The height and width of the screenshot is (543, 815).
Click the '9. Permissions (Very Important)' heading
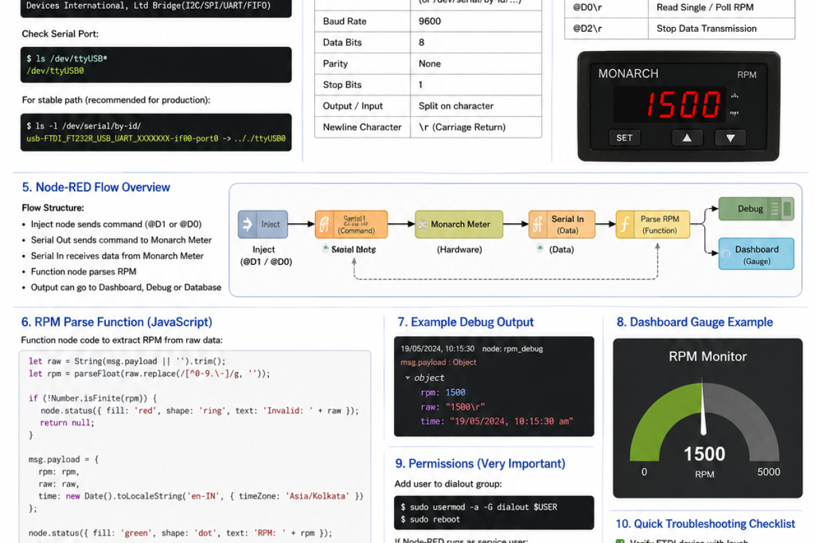pos(480,464)
